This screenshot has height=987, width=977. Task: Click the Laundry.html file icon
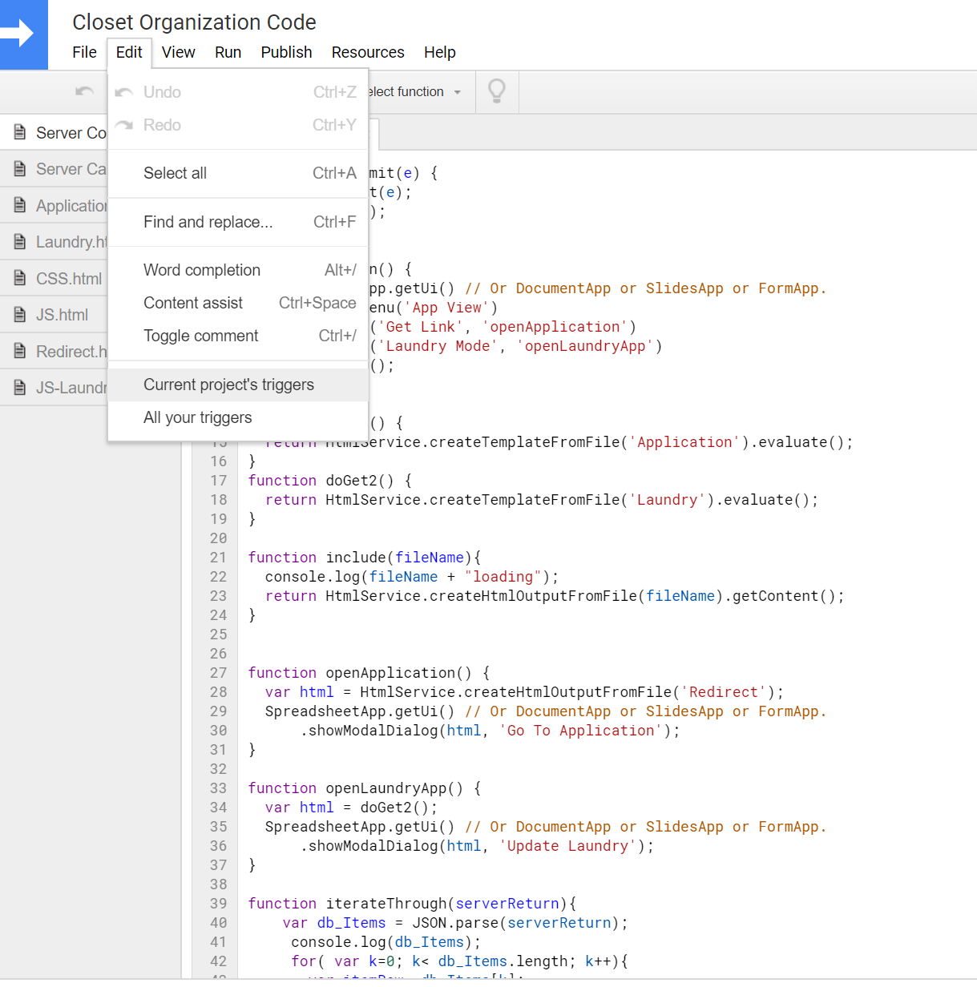[x=20, y=242]
